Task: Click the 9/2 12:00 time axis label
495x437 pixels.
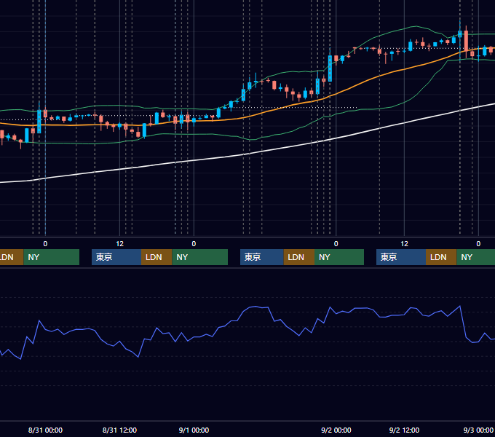Action: (404, 430)
